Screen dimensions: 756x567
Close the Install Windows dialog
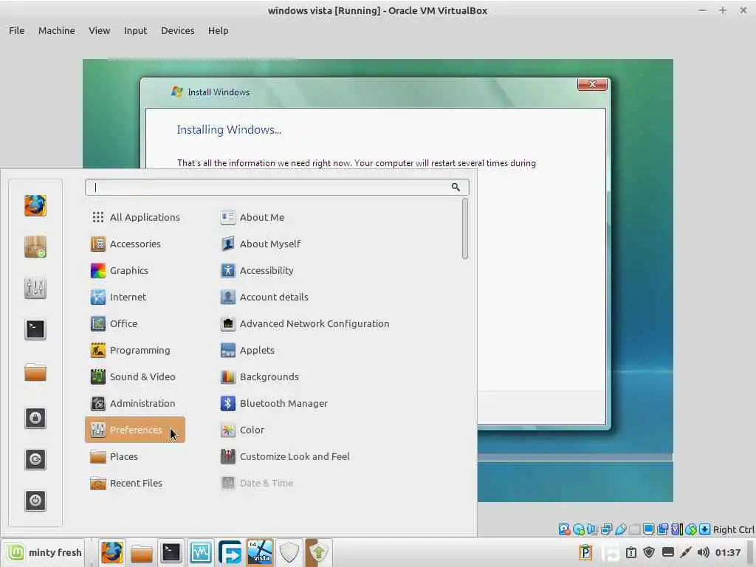(592, 84)
